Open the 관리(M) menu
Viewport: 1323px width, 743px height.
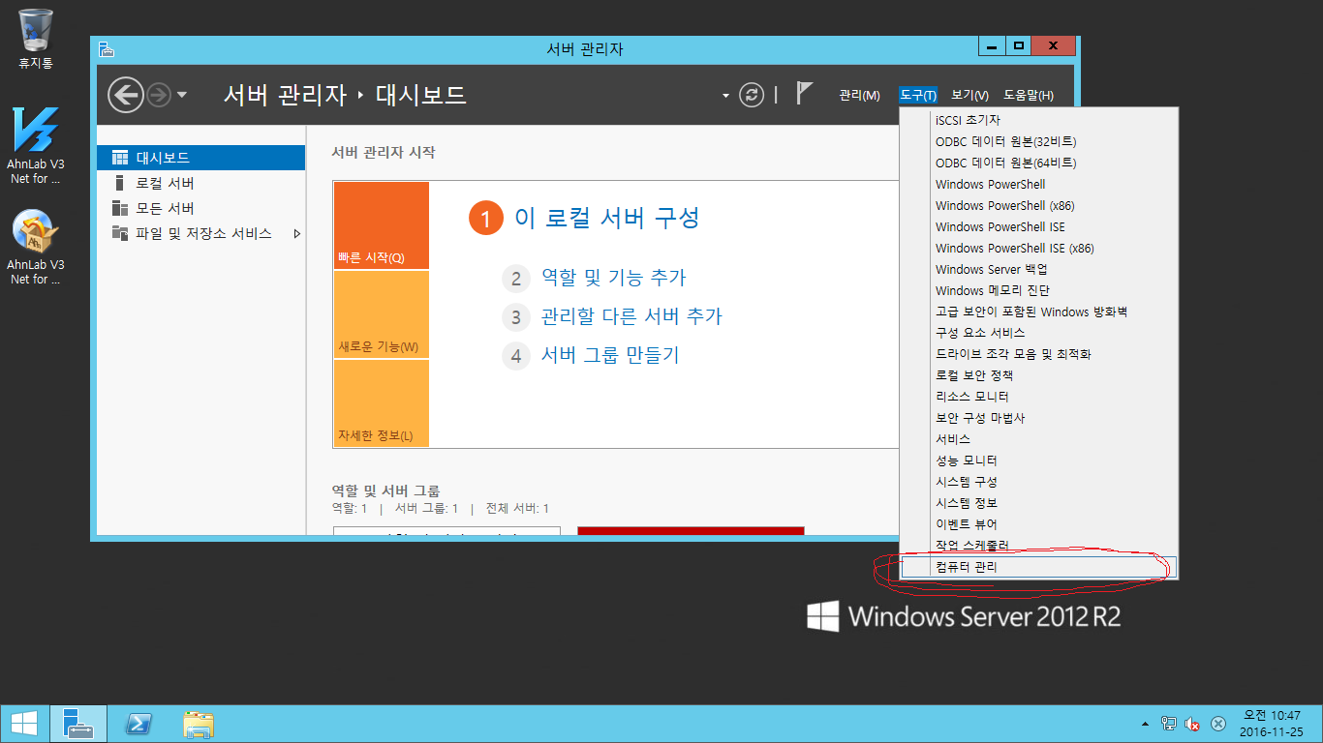[859, 95]
